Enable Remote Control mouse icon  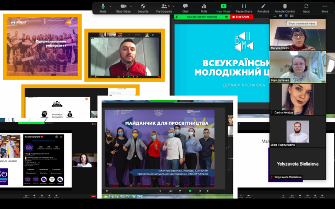(285, 8)
